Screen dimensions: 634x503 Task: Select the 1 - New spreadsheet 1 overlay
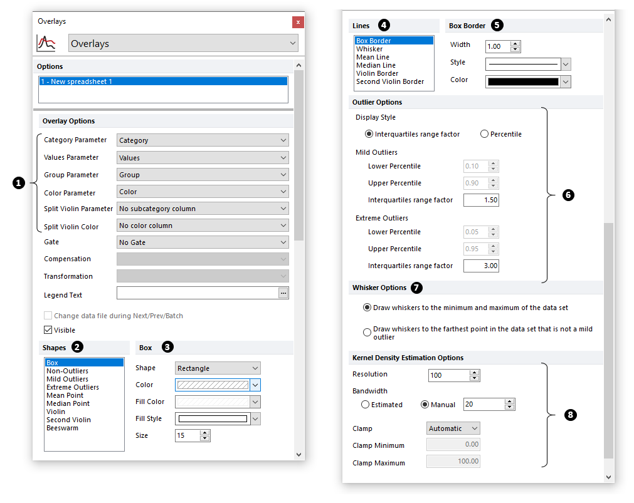pyautogui.click(x=163, y=81)
